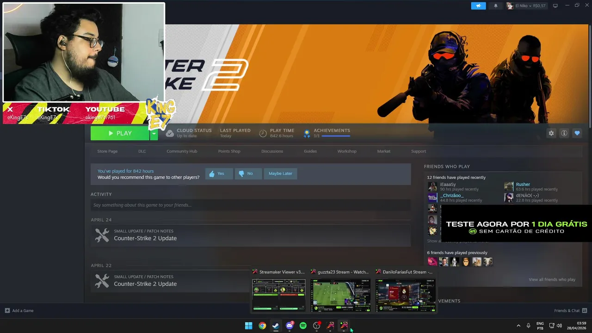Open OBS Studio from the taskbar

[x=317, y=326]
